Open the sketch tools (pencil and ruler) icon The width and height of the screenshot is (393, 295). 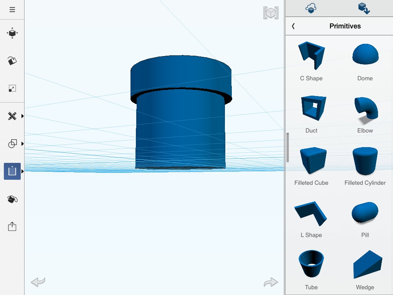pyautogui.click(x=12, y=116)
